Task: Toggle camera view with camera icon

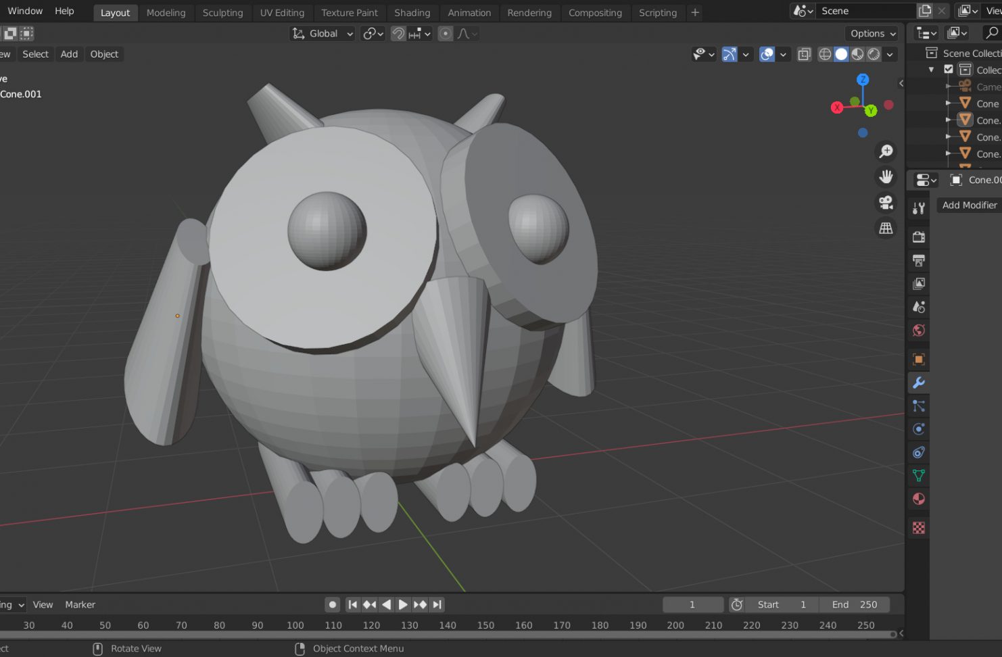Action: 886,203
